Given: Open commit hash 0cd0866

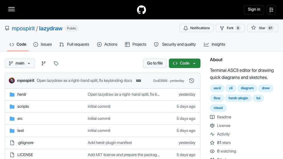Looking at the screenshot, I should tap(160, 81).
